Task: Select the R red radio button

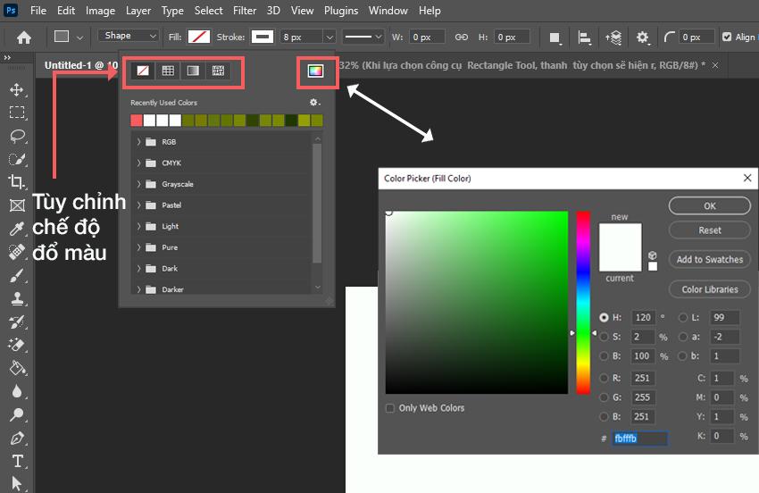Action: (604, 378)
